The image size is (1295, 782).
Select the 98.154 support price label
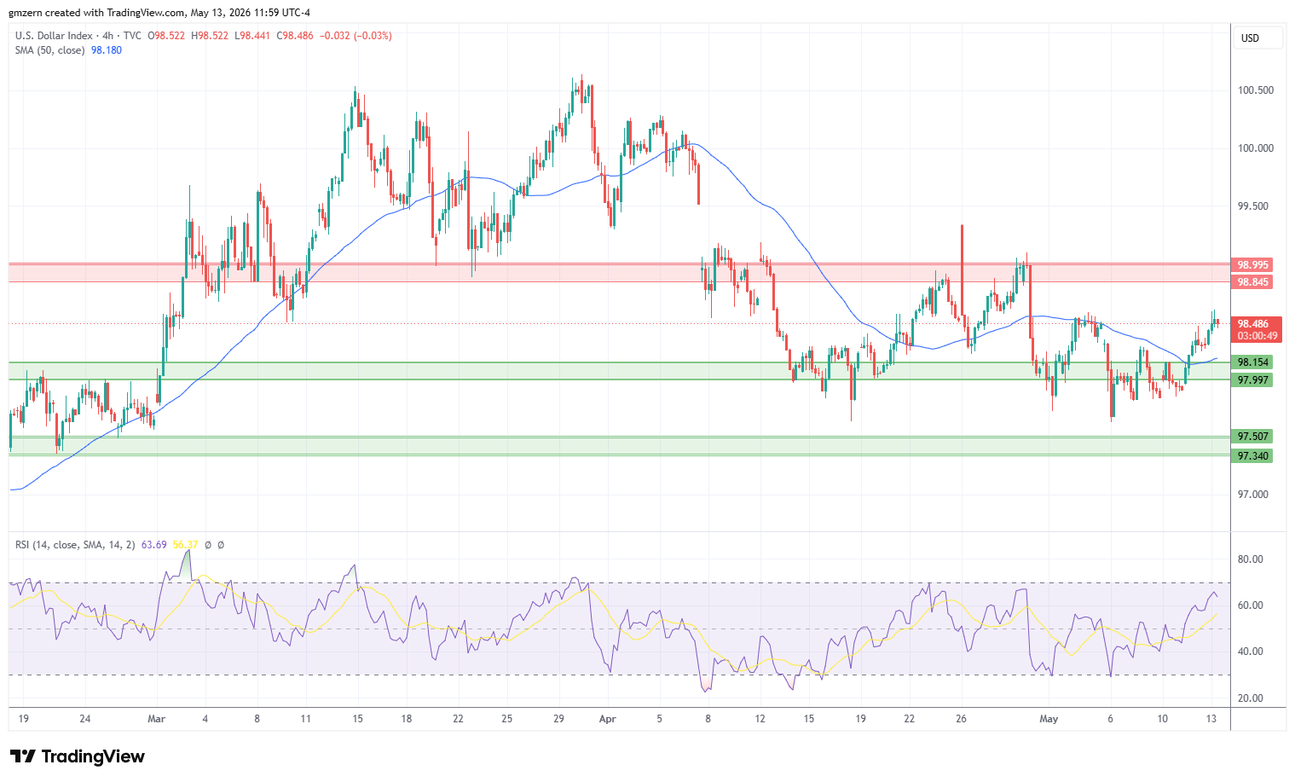coord(1253,362)
